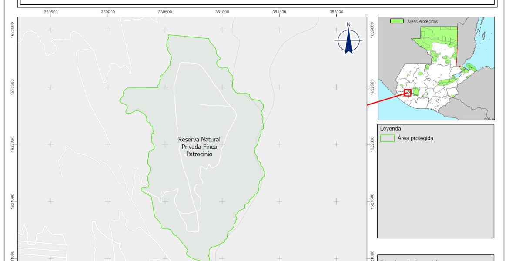509x261 pixels.
Task: Click the Área protegida legend label
Action: click(x=415, y=138)
